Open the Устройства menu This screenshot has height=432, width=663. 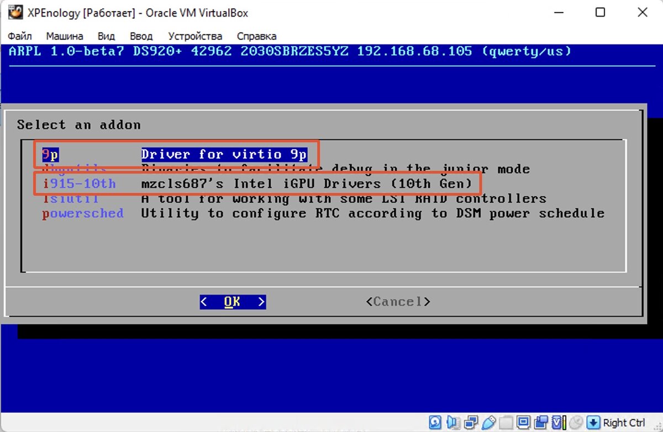(195, 36)
